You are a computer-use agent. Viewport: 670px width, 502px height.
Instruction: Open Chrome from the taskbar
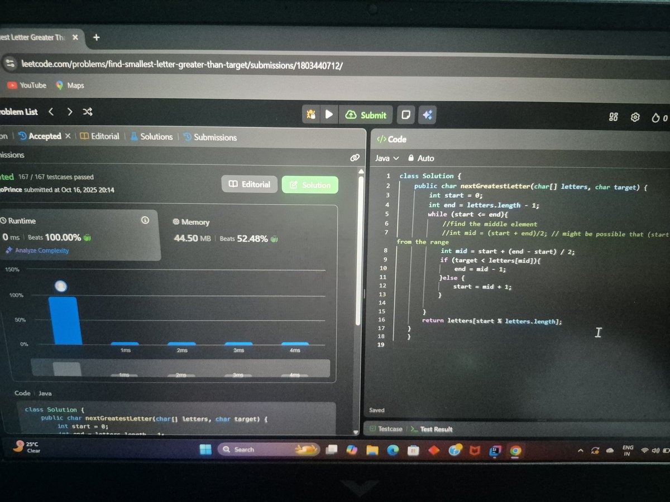coord(515,451)
